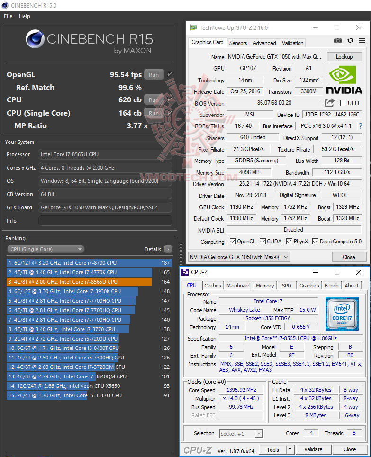The height and width of the screenshot is (457, 371).
Task: Open the Cinebench File menu
Action: [8, 16]
